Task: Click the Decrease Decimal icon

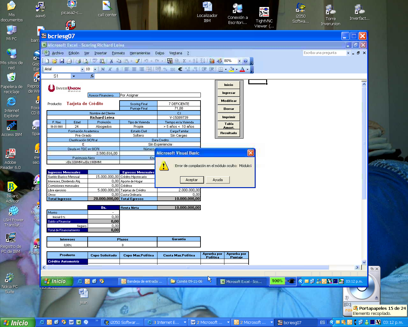Action: click(195, 69)
